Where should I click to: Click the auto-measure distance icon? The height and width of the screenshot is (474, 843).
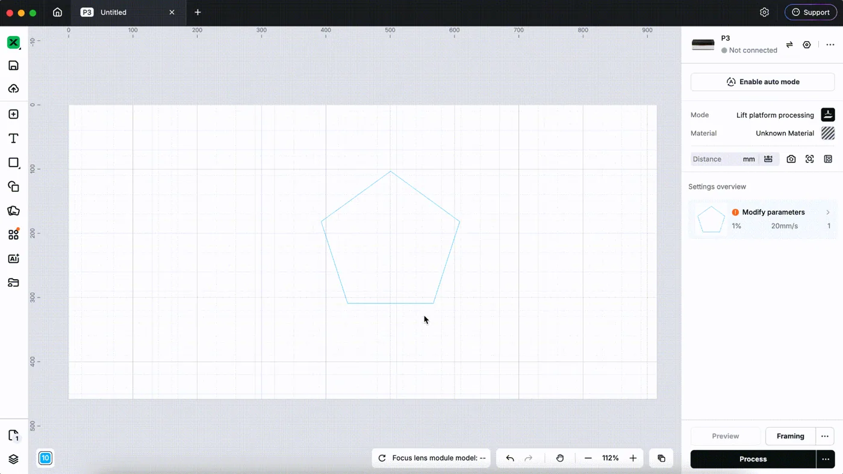pos(768,159)
